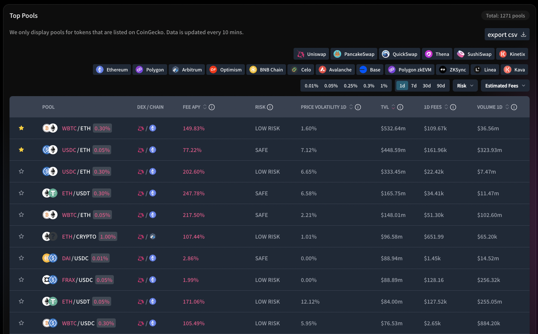Image resolution: width=538 pixels, height=334 pixels.
Task: Click TVL info icon
Action: pos(400,107)
